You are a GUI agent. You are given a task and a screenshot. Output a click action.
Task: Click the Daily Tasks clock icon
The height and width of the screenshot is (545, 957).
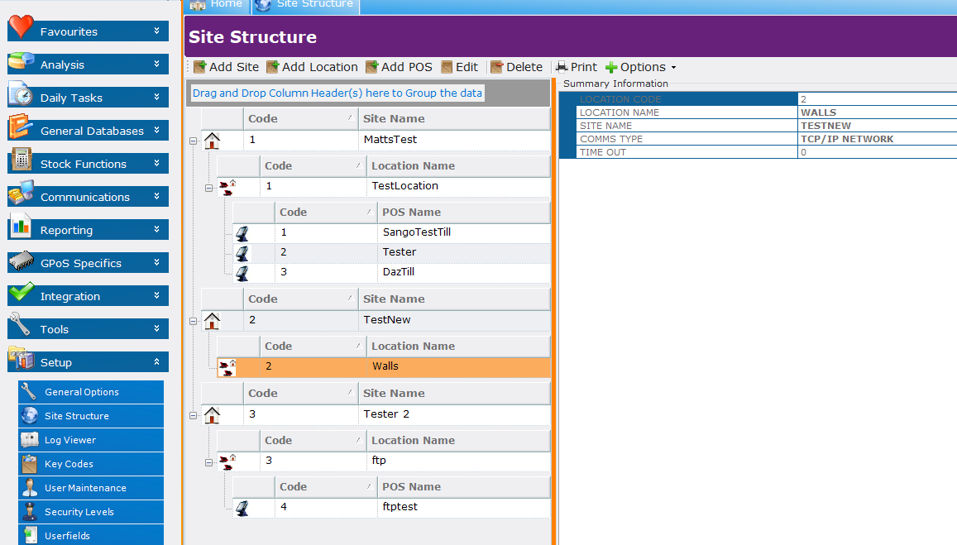tap(21, 94)
